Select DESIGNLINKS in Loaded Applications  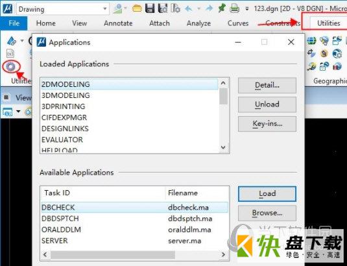(130, 128)
